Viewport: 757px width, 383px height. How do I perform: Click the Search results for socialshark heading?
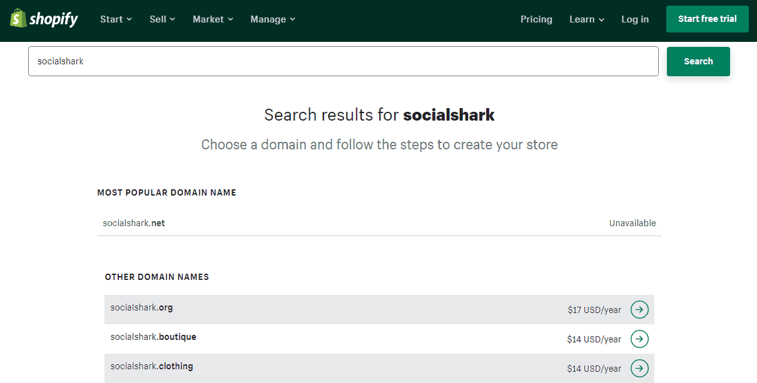pos(379,115)
